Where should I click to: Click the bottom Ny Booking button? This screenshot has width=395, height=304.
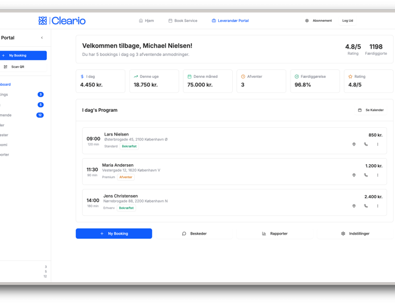(114, 233)
